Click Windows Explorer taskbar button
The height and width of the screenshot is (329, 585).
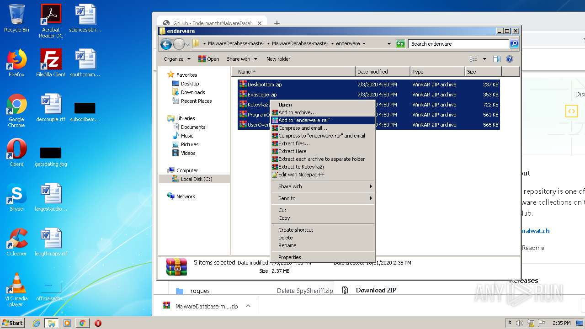pyautogui.click(x=51, y=323)
